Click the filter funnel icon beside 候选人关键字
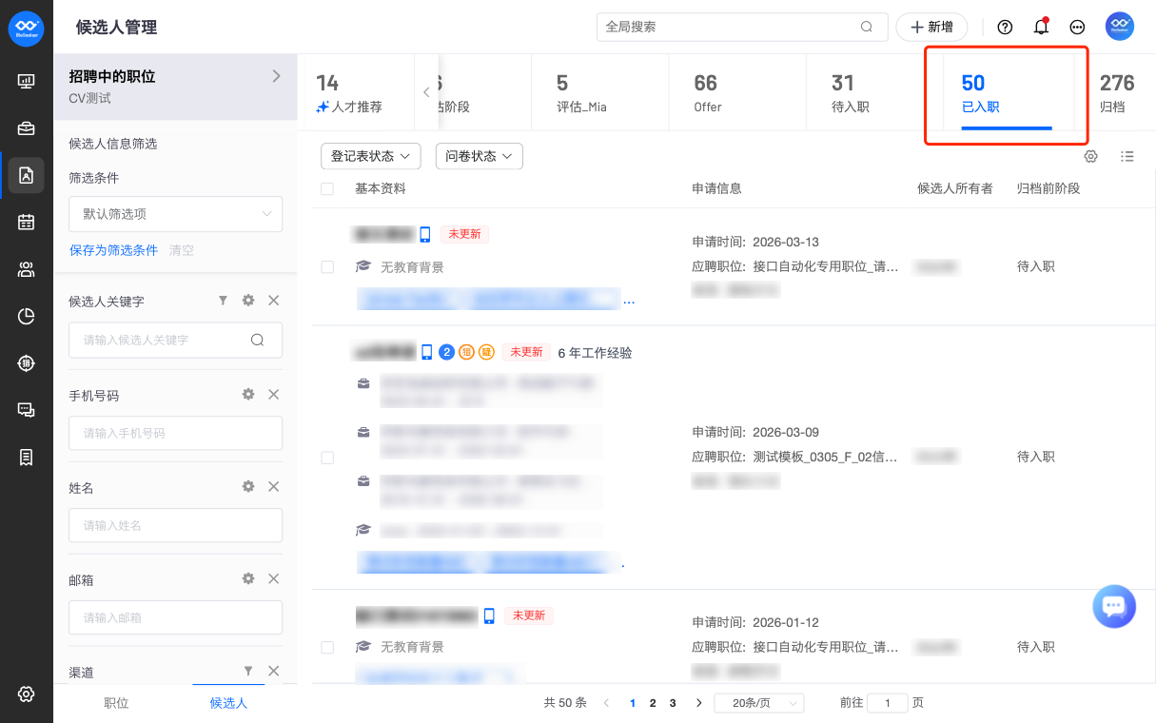 tap(224, 301)
